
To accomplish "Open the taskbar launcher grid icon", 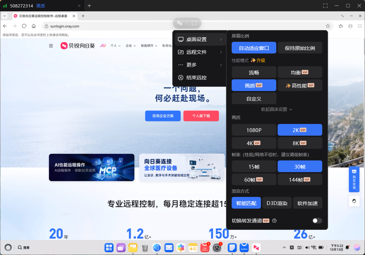I will pos(109,248).
